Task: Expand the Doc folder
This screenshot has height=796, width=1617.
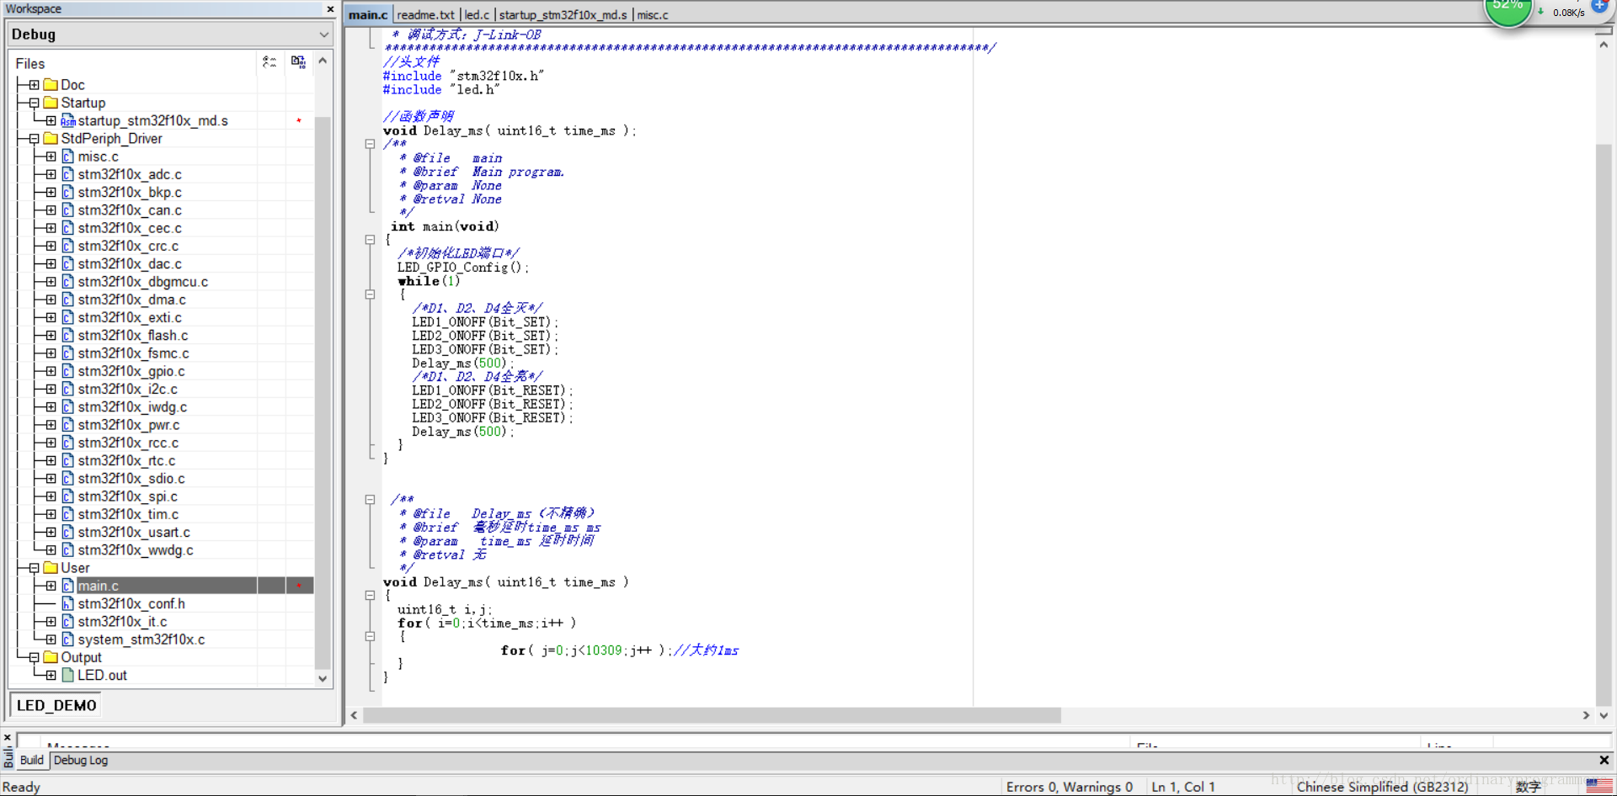Action: (x=34, y=85)
